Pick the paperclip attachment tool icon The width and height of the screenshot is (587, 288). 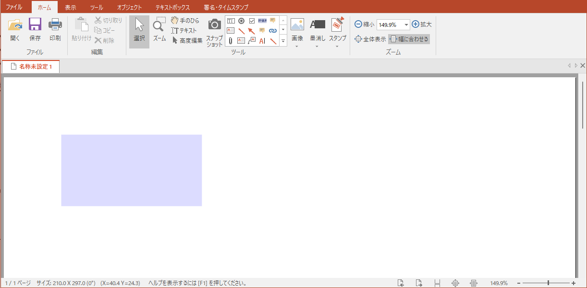(231, 41)
